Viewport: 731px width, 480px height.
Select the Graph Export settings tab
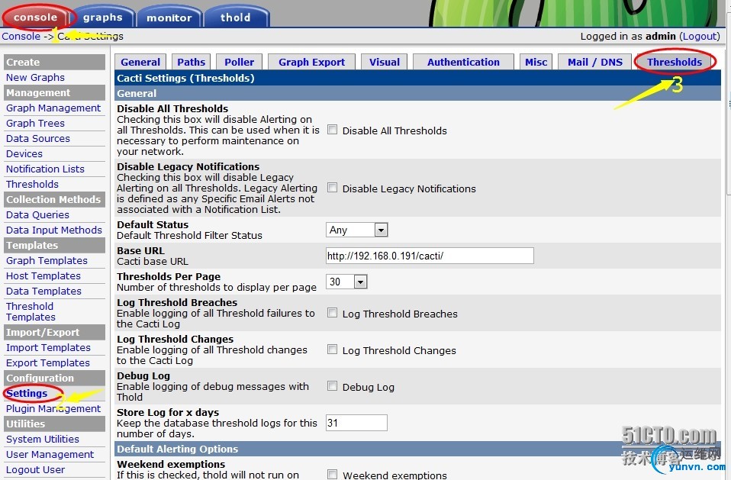coord(311,62)
